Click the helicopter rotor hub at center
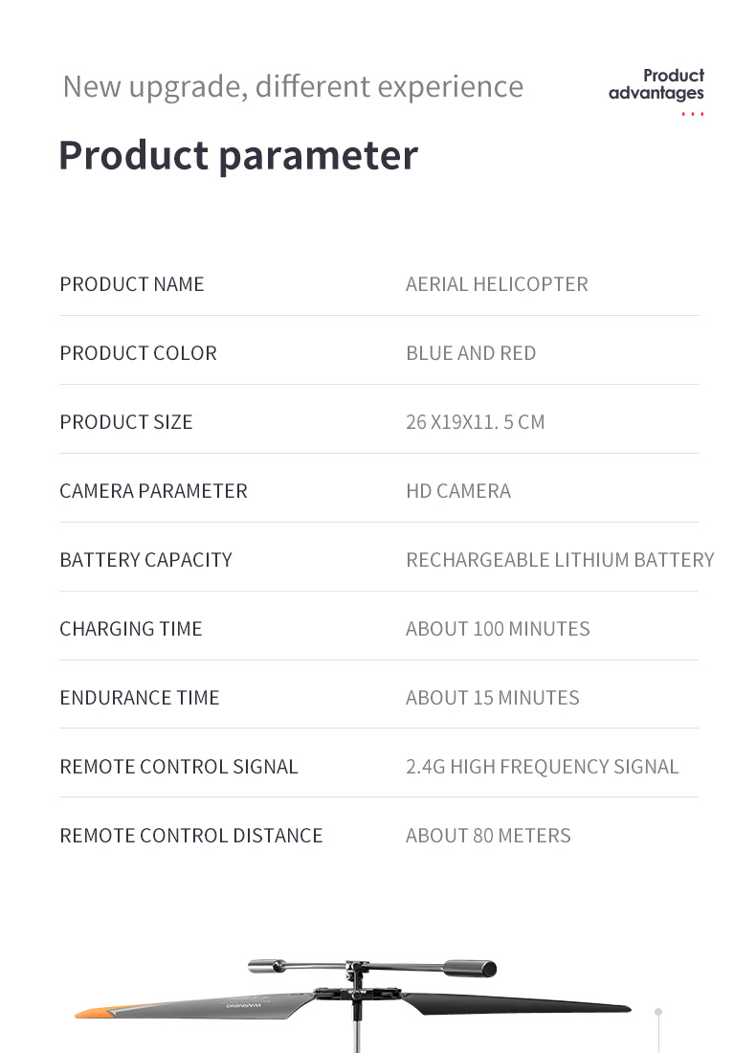This screenshot has height=1053, width=756. [356, 996]
